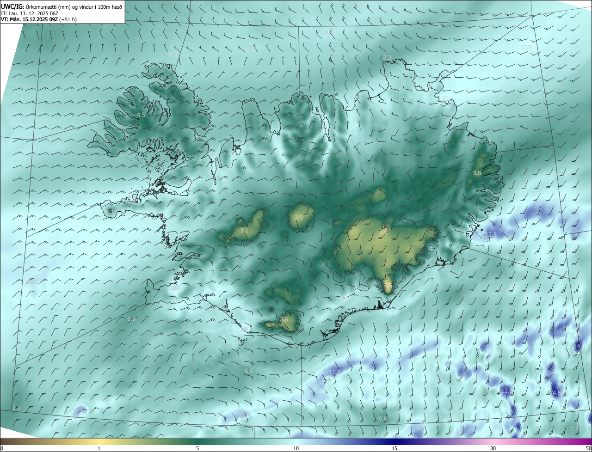This screenshot has height=452, width=592.
Task: Click the color scale tick labeled 5
Action: [197, 449]
